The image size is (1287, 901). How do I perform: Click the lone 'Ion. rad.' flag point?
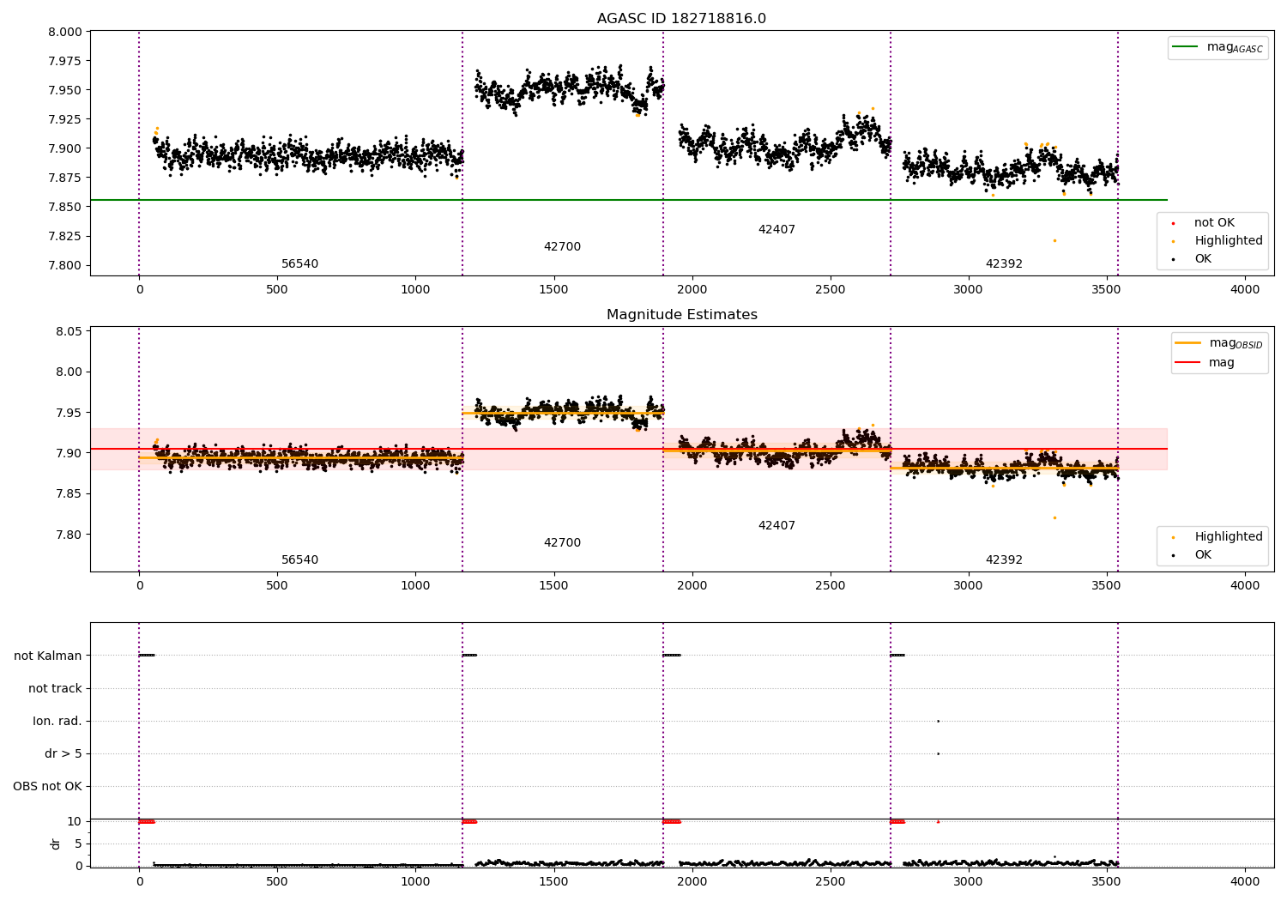(x=938, y=722)
